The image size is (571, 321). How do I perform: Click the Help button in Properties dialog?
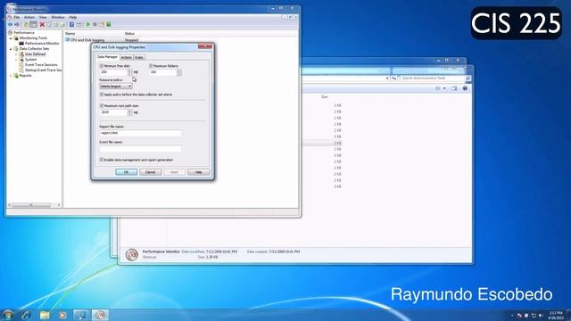tap(198, 172)
